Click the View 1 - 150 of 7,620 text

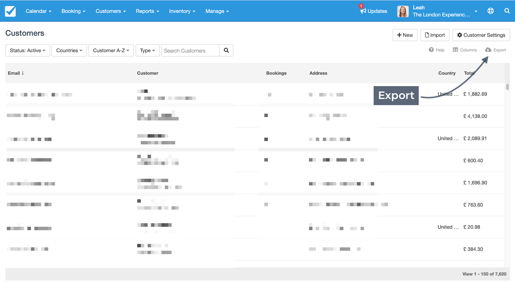[484, 274]
